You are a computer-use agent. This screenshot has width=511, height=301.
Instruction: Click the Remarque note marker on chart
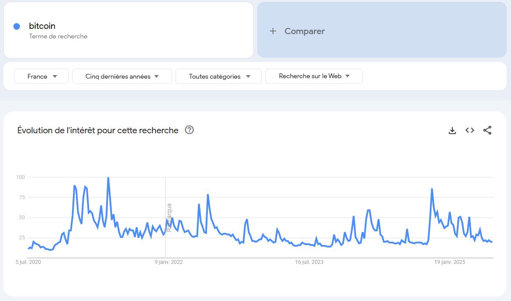[x=169, y=217]
